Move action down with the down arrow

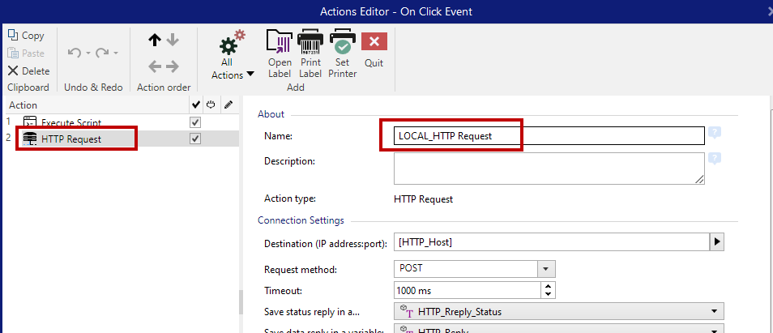pos(172,40)
